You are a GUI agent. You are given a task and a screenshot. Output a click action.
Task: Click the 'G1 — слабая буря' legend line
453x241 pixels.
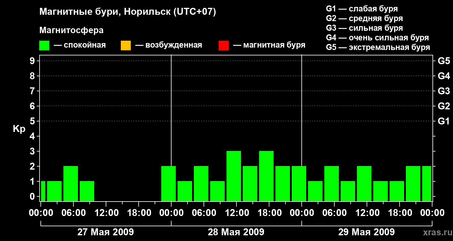[362, 8]
